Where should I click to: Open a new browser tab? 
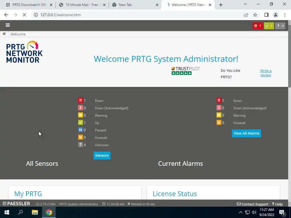[x=221, y=5]
